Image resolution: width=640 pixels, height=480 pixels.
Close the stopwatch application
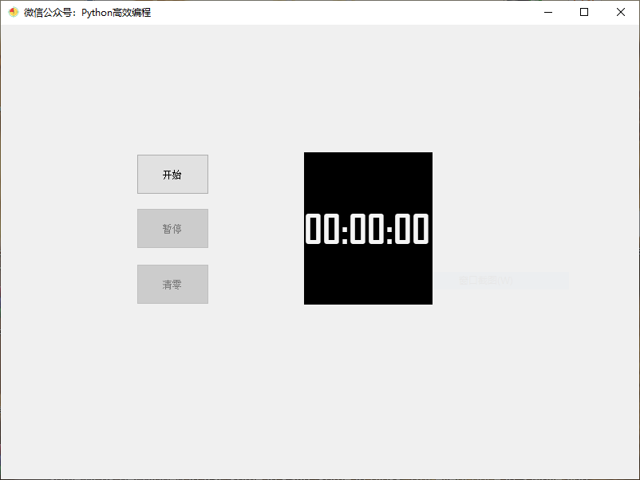[621, 12]
